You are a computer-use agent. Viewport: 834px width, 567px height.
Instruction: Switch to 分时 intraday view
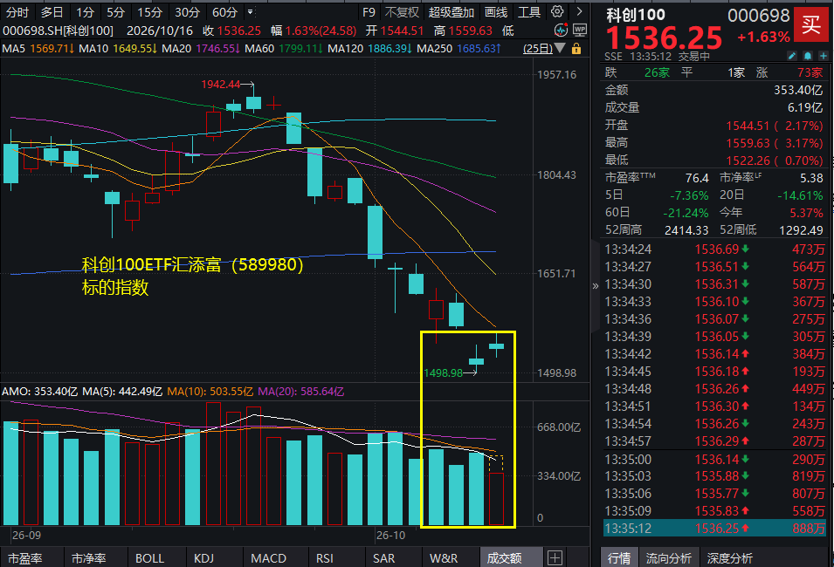click(x=17, y=12)
